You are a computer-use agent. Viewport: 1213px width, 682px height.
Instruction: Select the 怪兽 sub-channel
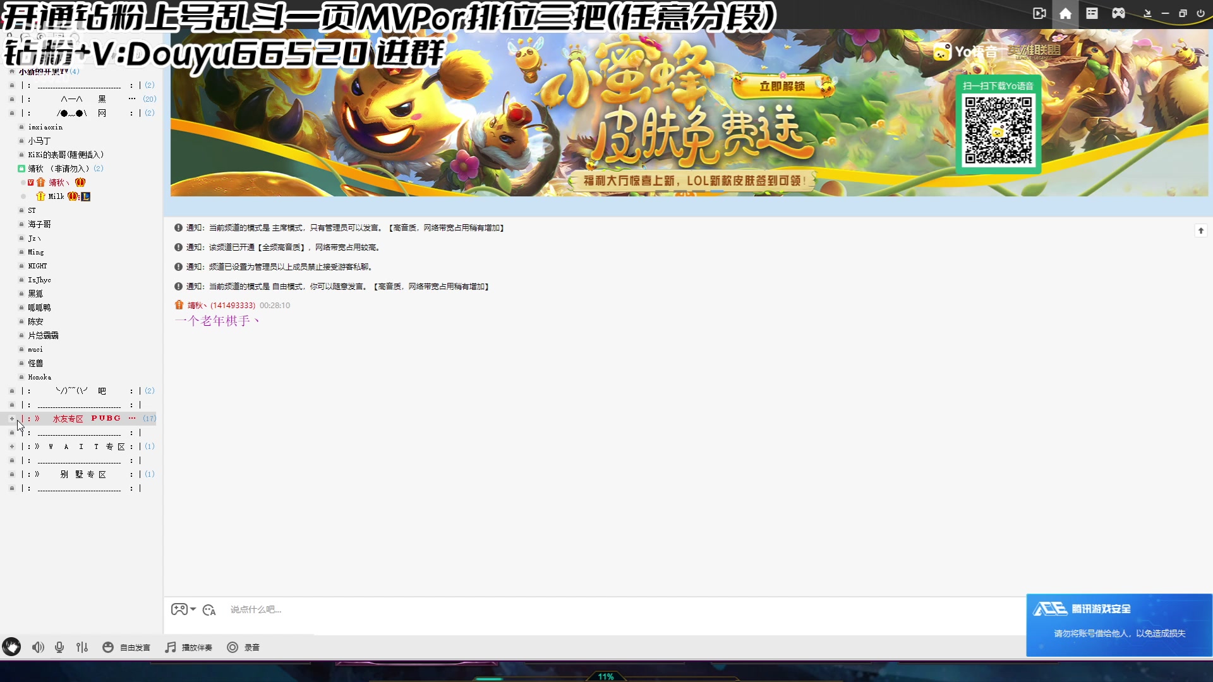point(35,363)
